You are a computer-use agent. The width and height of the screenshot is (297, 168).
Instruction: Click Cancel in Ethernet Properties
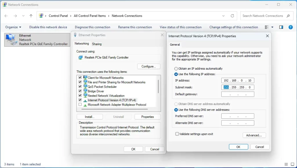point(155,149)
